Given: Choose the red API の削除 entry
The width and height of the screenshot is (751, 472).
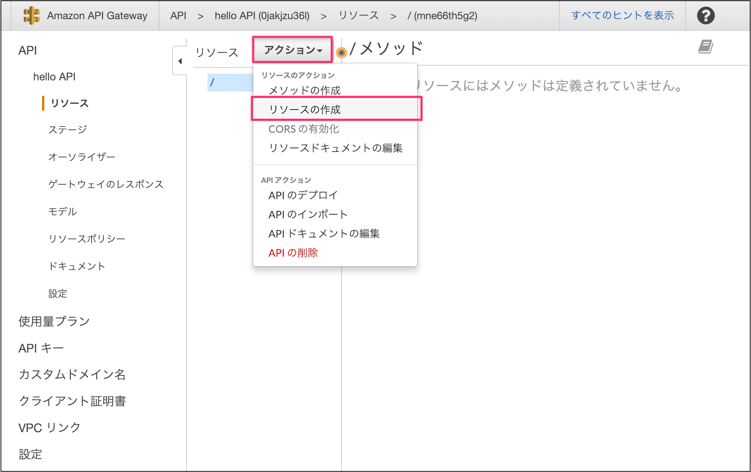Looking at the screenshot, I should pyautogui.click(x=293, y=253).
